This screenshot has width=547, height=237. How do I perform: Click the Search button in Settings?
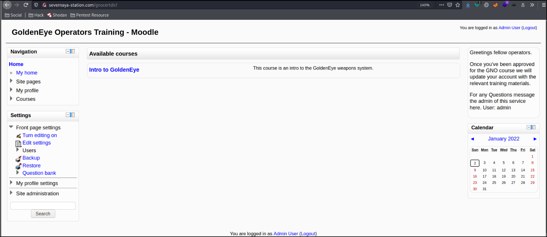point(43,214)
